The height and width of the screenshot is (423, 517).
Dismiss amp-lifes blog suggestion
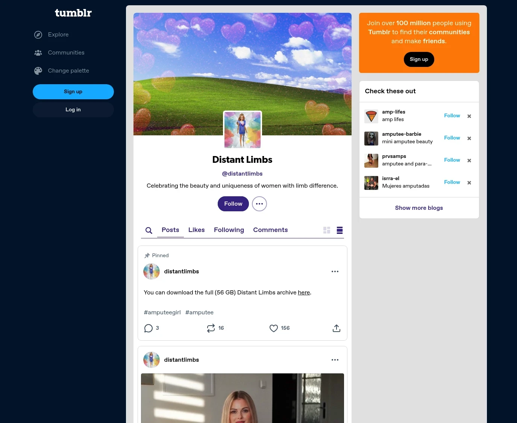coord(469,116)
